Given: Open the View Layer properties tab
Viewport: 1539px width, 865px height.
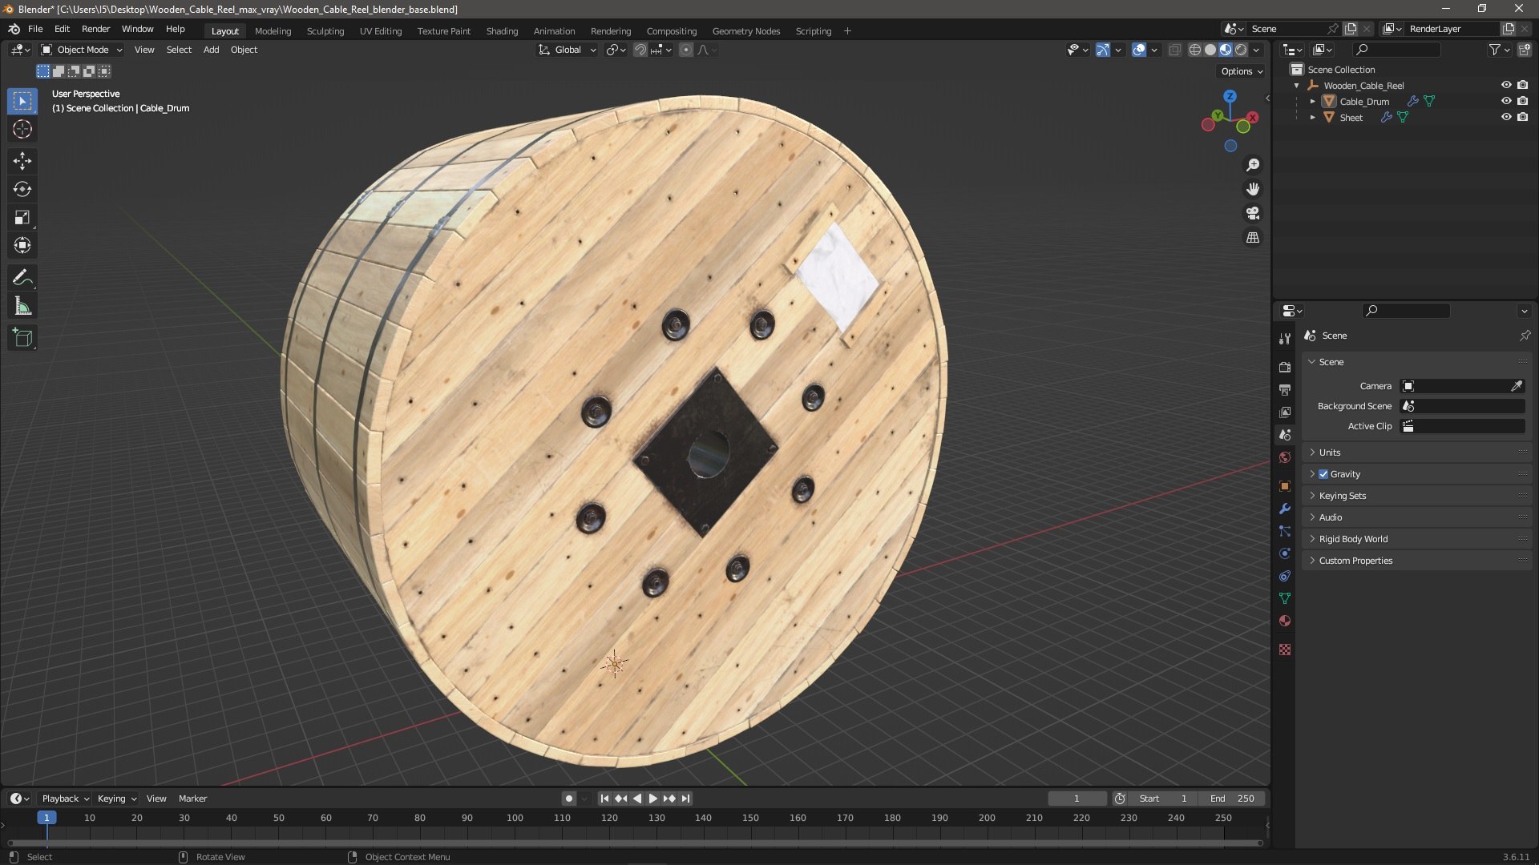Looking at the screenshot, I should click(x=1285, y=412).
